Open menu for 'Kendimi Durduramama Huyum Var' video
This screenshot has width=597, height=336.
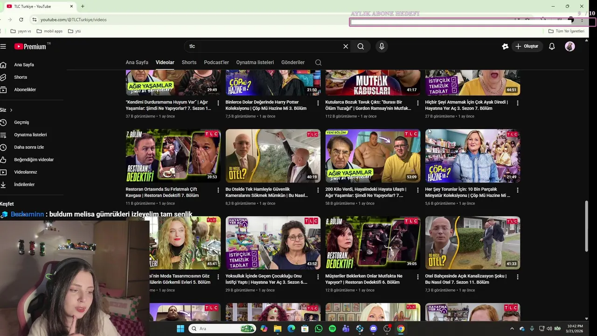pos(218,103)
